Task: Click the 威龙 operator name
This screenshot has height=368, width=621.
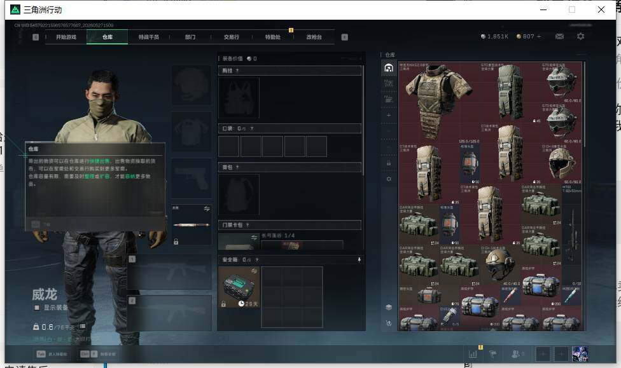Action: 45,294
